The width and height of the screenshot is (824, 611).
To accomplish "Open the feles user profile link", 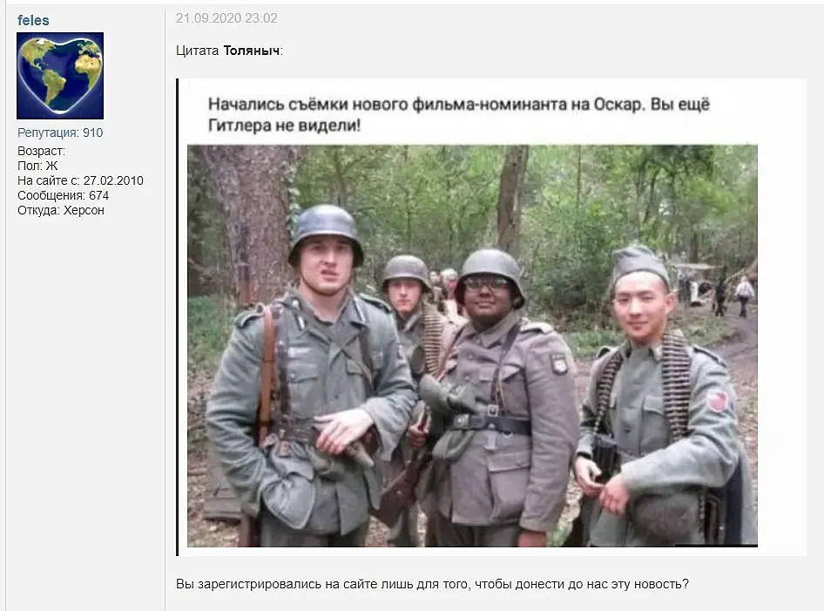I will pyautogui.click(x=33, y=21).
